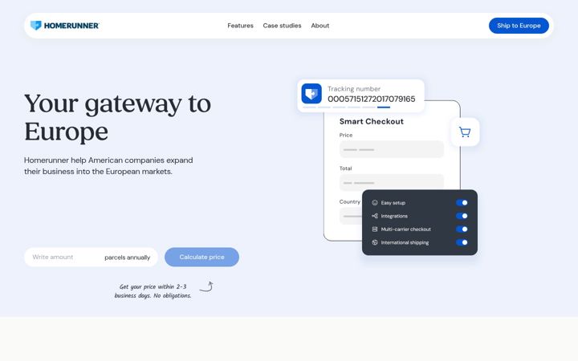Toggle the Multi-carrier checkout switch
The image size is (578, 361).
coord(462,229)
